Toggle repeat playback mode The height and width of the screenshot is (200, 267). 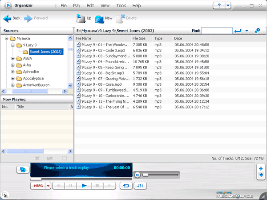pos(126,186)
